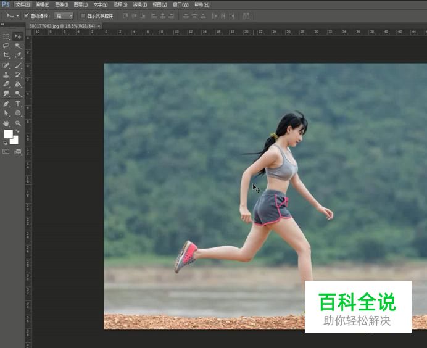Image resolution: width=427 pixels, height=348 pixels.
Task: Select the Move tool in toolbox
Action: point(18,36)
